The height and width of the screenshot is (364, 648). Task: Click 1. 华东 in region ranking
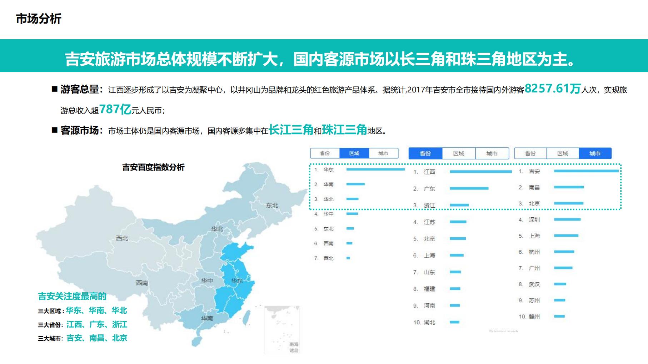(x=324, y=170)
